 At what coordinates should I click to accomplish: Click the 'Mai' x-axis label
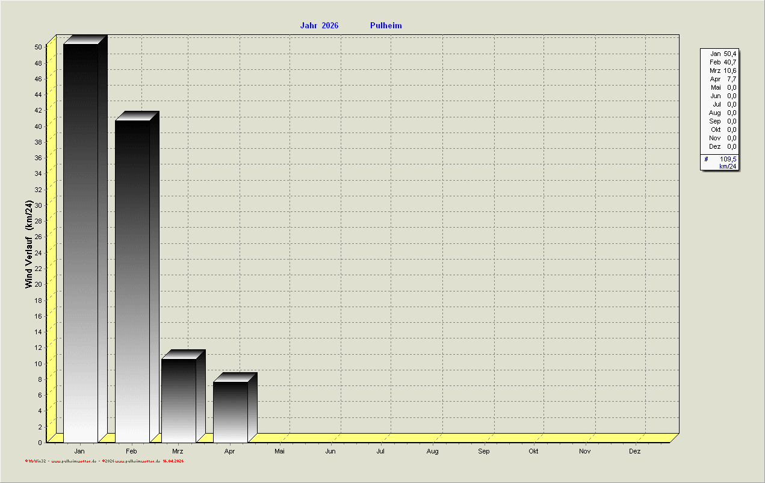(x=279, y=451)
